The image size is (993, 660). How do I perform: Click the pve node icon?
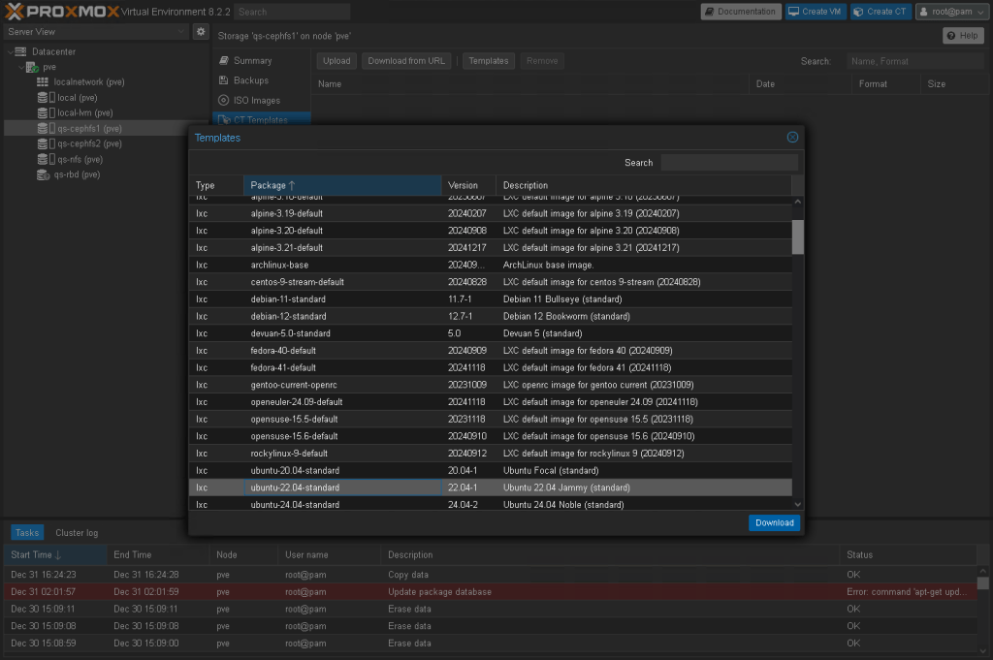tap(33, 67)
